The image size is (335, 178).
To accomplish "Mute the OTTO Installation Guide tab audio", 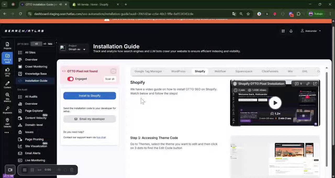I will 61,4.
